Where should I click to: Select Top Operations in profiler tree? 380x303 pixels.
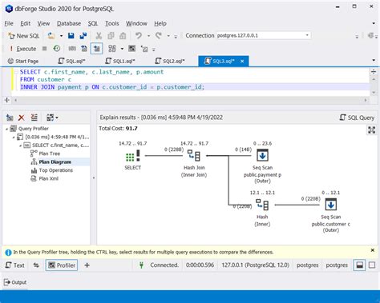point(55,170)
